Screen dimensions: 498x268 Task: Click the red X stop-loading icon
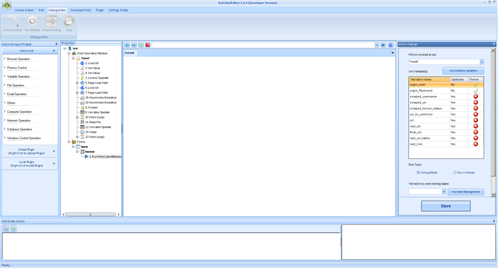pyautogui.click(x=148, y=45)
